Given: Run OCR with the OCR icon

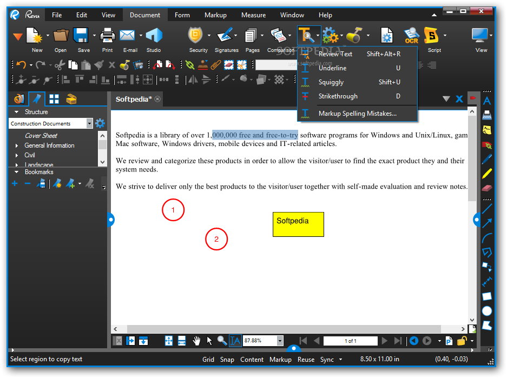Looking at the screenshot, I should tap(411, 36).
